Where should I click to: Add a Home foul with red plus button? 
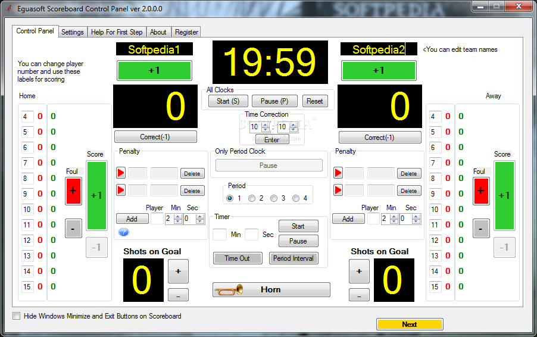pos(73,191)
